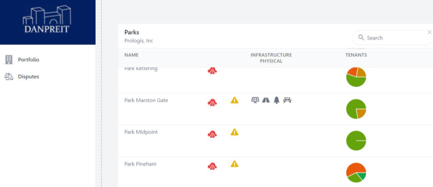The height and width of the screenshot is (187, 433).
Task: Click the Disputes scales icon
Action: click(x=8, y=76)
